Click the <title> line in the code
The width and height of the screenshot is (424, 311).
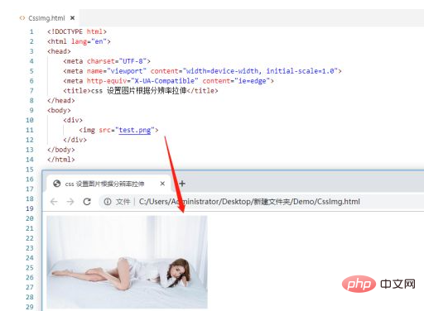[x=141, y=91]
